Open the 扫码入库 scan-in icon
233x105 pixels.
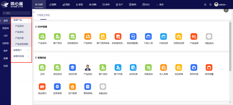(x=148, y=36)
